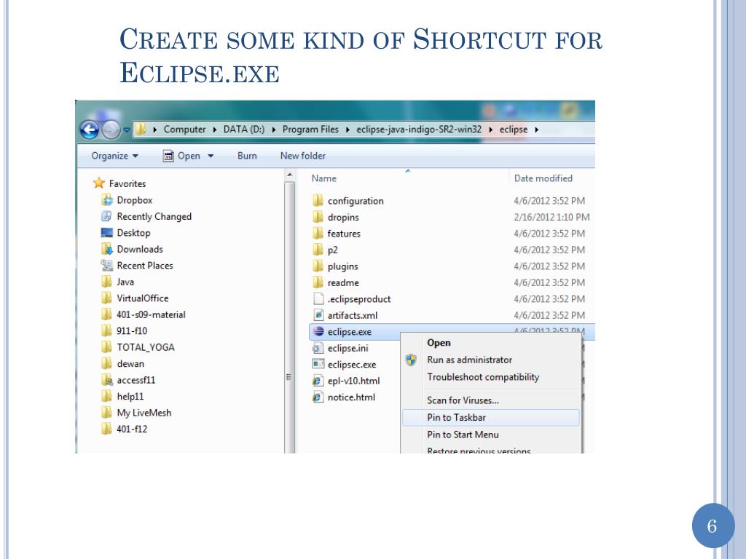Select the Desktop icon in Favorites
Viewport: 746px width, 559px height.
(107, 233)
